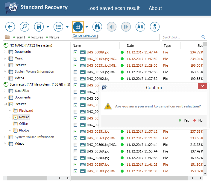Open dropdown arrow beside Cancel selection icon
211x181 pixels.
87,27
